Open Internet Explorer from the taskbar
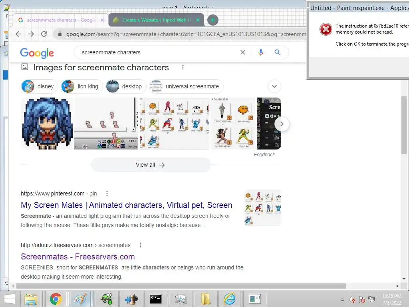Viewport: 409px width, 307px height. click(230, 299)
